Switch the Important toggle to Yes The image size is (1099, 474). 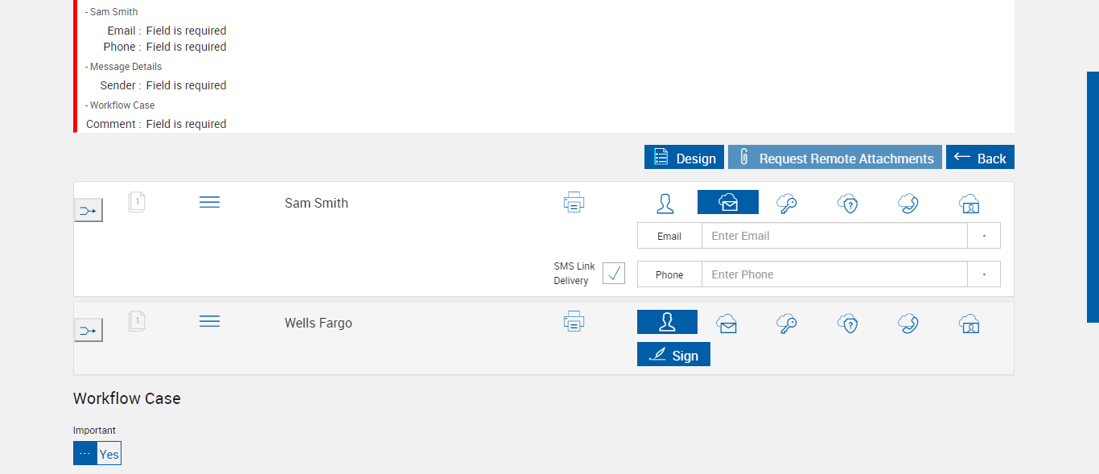tap(109, 454)
